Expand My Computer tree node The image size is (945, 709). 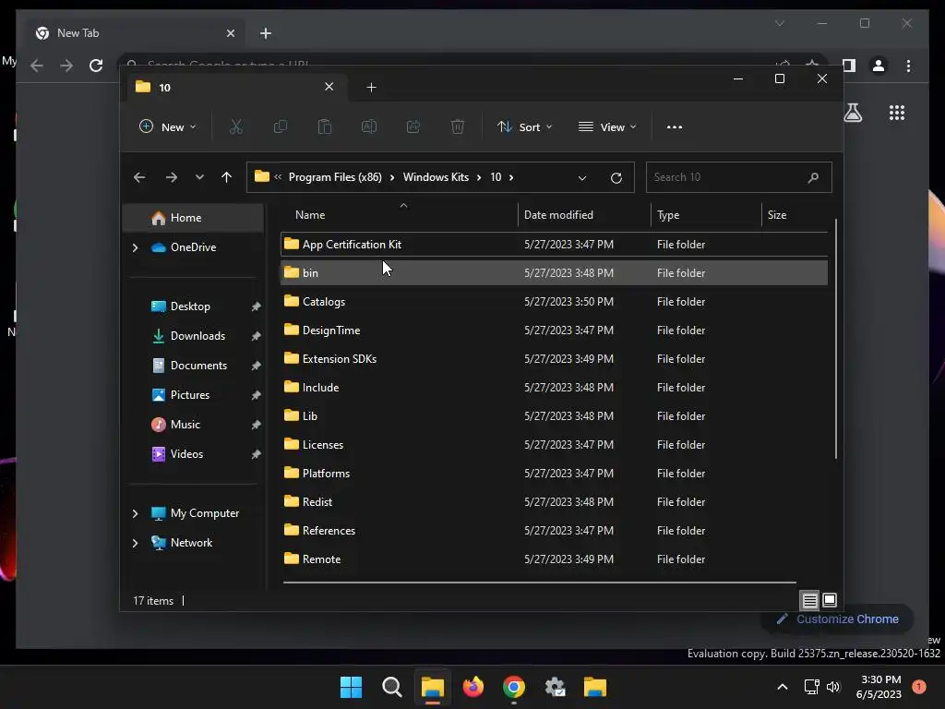(x=135, y=513)
